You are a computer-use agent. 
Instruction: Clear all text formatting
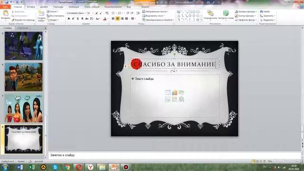click(107, 13)
